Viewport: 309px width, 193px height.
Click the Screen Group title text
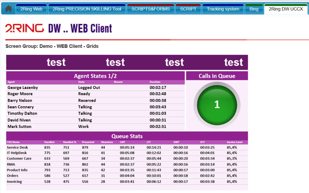click(52, 46)
